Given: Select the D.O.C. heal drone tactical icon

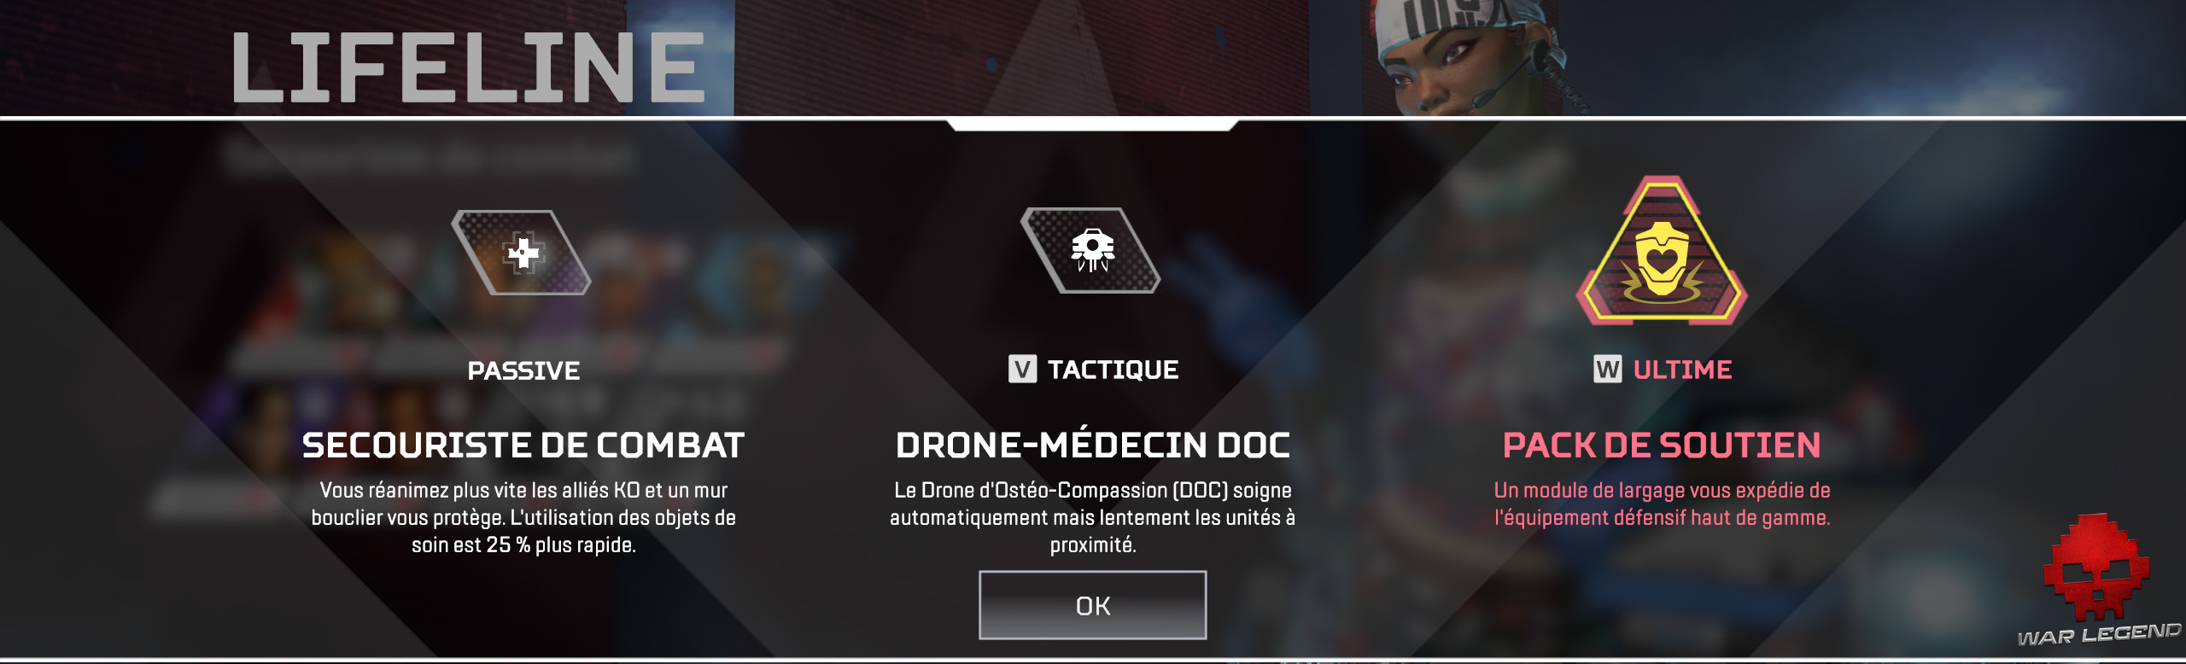Looking at the screenshot, I should tap(1090, 250).
